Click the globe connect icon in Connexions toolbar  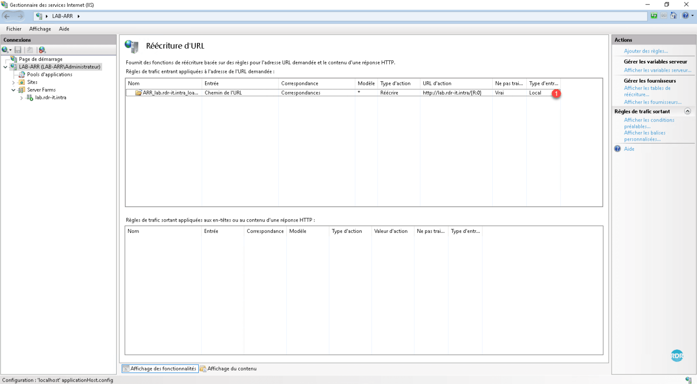click(5, 50)
